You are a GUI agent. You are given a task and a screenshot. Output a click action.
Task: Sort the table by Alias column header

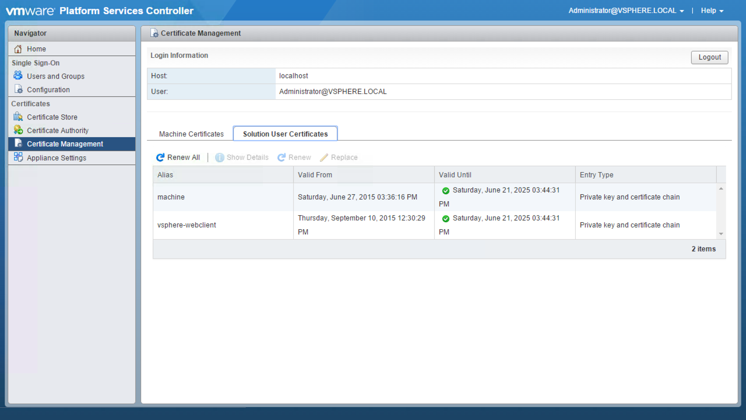(x=223, y=175)
